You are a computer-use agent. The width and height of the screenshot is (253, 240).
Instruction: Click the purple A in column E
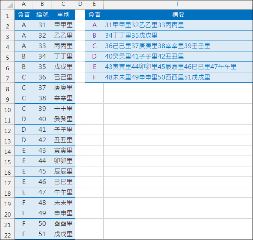pyautogui.click(x=94, y=25)
